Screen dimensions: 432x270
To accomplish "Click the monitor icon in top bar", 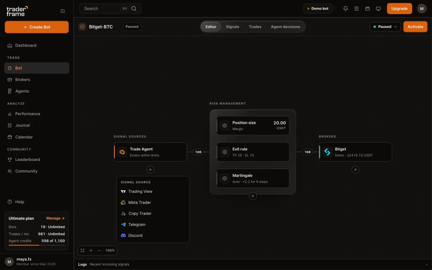I will (x=378, y=8).
